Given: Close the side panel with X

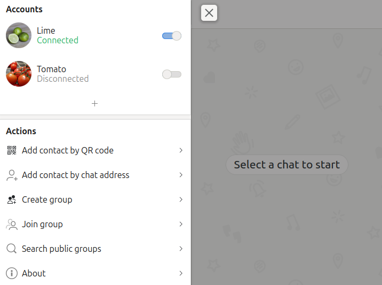Looking at the screenshot, I should (209, 13).
